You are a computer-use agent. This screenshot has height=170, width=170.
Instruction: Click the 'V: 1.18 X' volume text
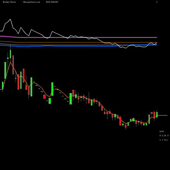point(164,136)
